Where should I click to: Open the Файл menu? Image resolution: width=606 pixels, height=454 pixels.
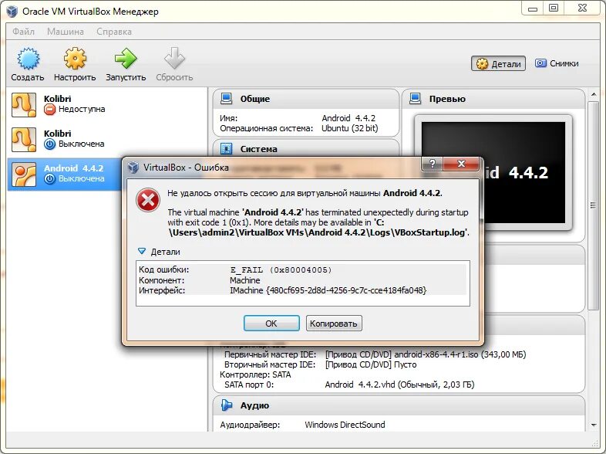(x=23, y=32)
